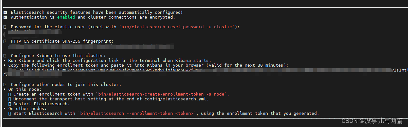Click the red --enrollment-token command text
Screen dimensions: 408x127
(x=137, y=114)
